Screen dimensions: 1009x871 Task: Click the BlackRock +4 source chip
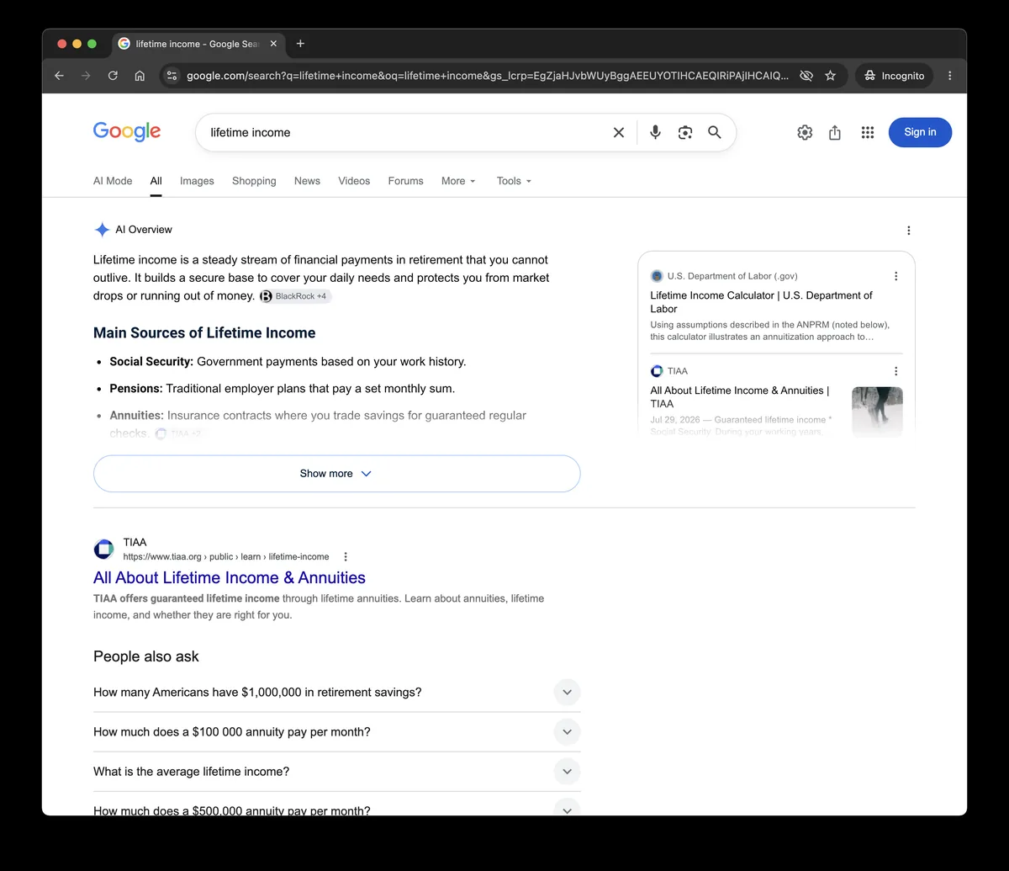coord(295,296)
